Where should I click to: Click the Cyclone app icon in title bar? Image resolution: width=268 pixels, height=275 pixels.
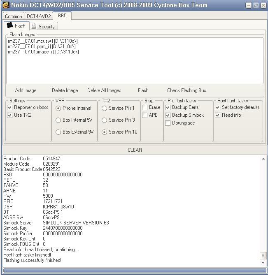[6, 5]
